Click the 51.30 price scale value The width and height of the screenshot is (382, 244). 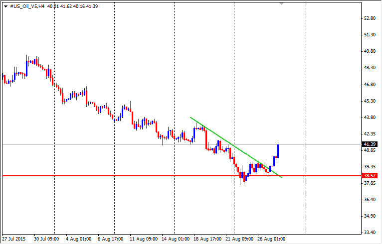370,35
